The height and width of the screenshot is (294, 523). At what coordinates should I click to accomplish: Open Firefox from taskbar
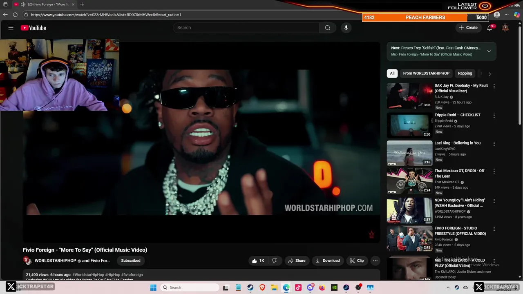(322, 287)
